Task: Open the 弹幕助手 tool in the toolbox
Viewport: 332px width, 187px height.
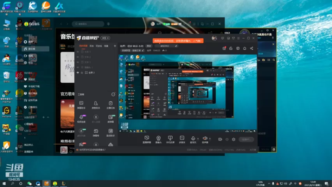Action: click(81, 105)
